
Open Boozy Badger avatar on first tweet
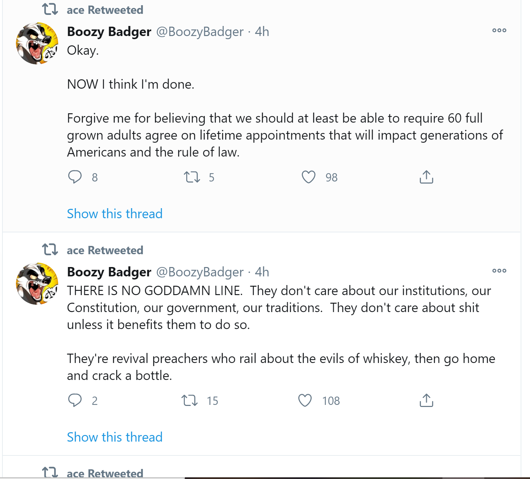click(x=37, y=43)
